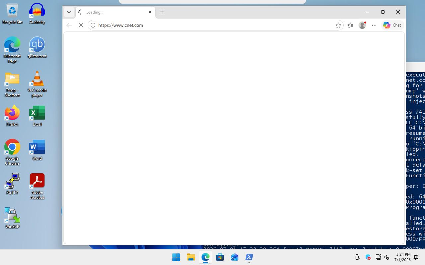
Task: Open Adobe Acrobat desktop shortcut
Action: (x=37, y=186)
